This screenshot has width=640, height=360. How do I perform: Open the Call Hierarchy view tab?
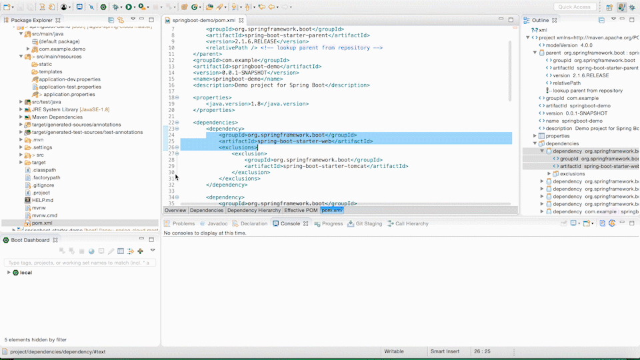pyautogui.click(x=407, y=224)
